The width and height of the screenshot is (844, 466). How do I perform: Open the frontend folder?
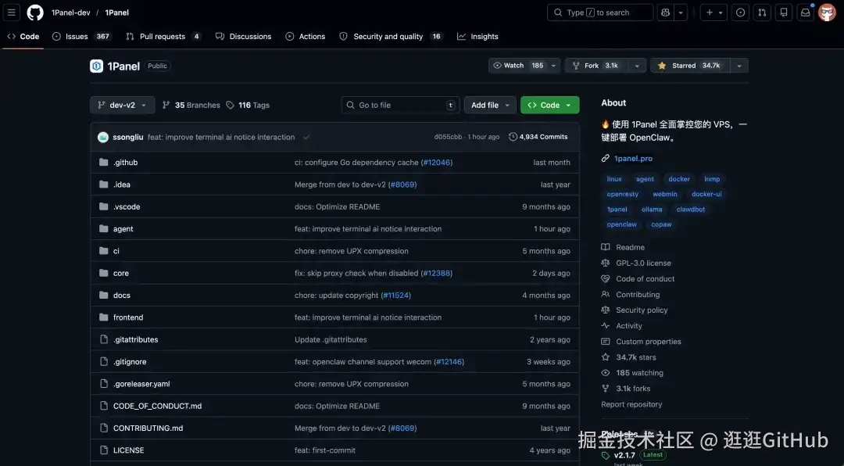[x=128, y=317]
